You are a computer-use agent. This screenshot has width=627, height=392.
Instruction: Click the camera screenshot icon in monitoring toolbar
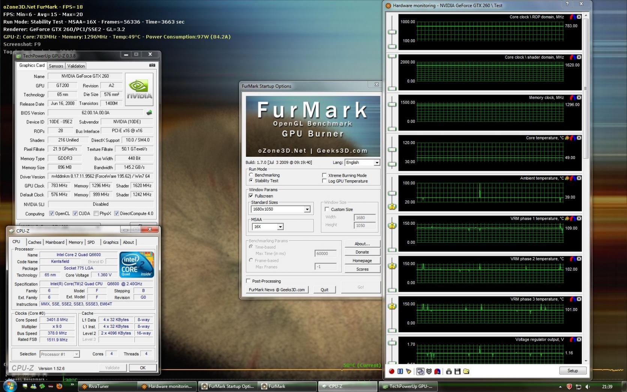(448, 371)
